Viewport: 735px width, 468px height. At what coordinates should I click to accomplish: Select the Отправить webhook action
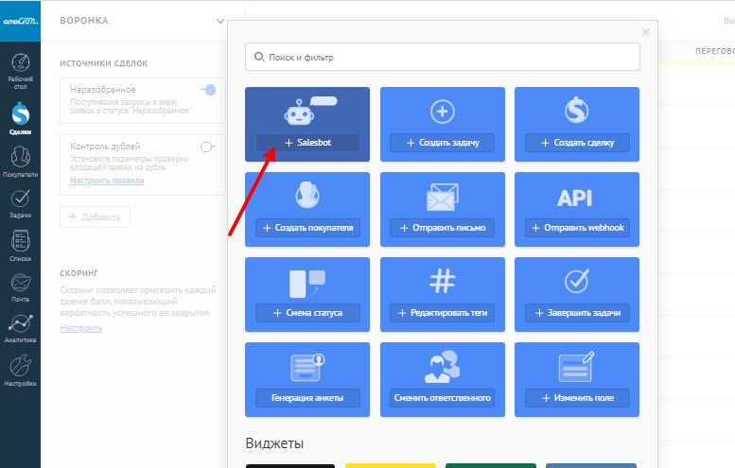(x=577, y=228)
